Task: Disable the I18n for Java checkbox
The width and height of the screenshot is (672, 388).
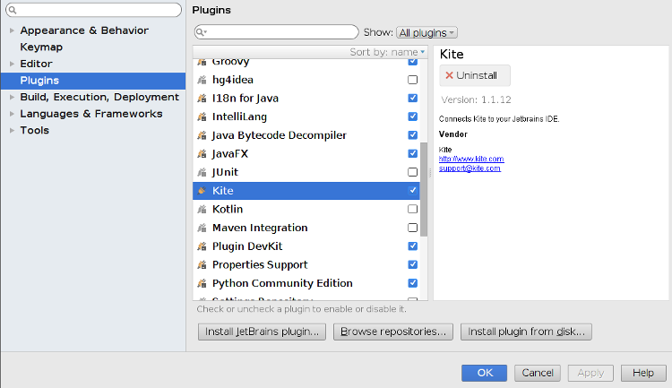Action: click(413, 99)
